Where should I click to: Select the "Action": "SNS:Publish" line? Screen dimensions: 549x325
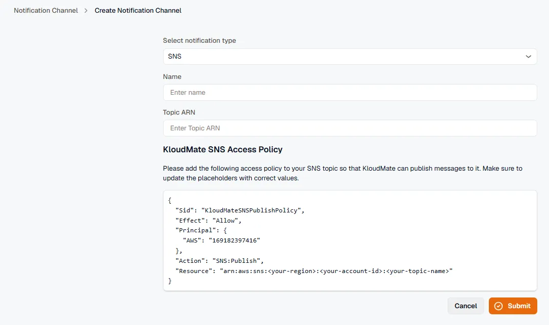pos(220,261)
